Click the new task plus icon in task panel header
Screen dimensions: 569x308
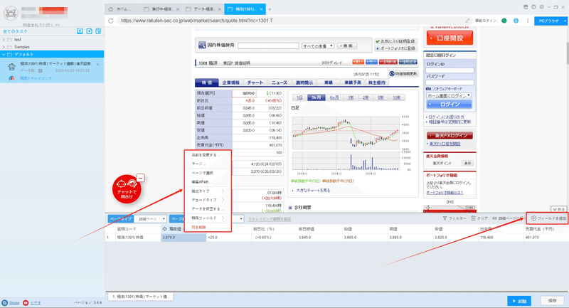[x=90, y=31]
